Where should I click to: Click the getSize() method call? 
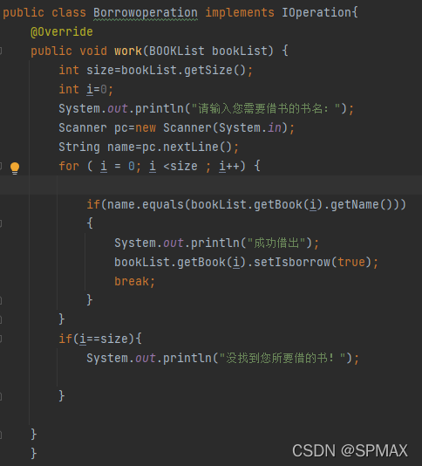coord(214,71)
